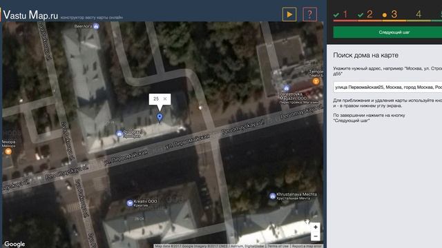442x248 pixels.
Task: Click the Продбаза place marker
Action: 119,134
